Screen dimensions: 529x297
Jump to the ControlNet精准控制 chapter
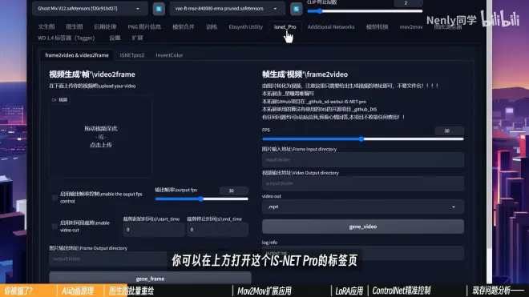tap(402, 291)
